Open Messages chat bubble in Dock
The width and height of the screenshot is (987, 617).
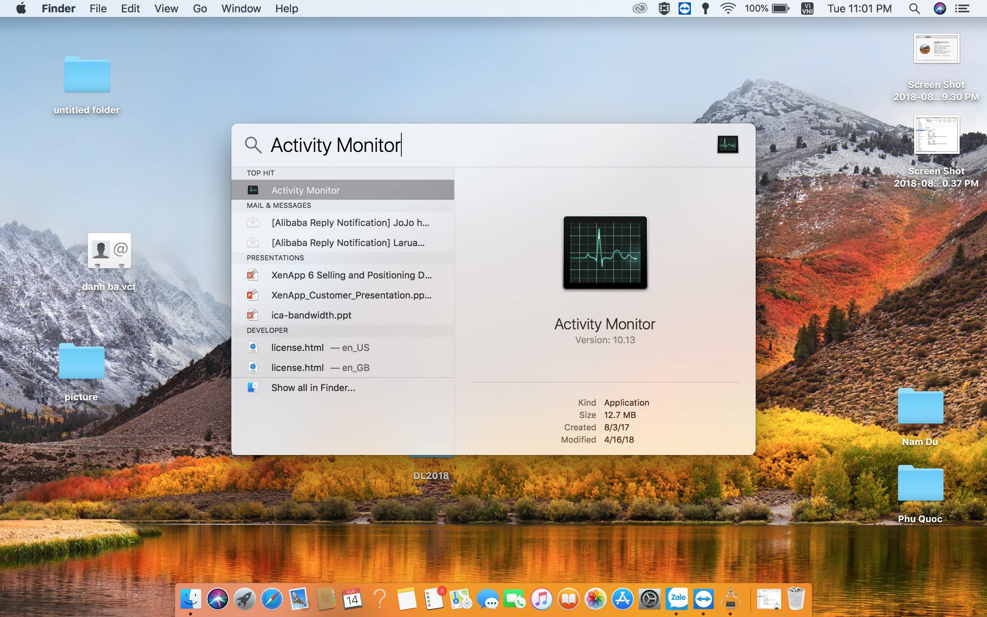click(x=487, y=598)
